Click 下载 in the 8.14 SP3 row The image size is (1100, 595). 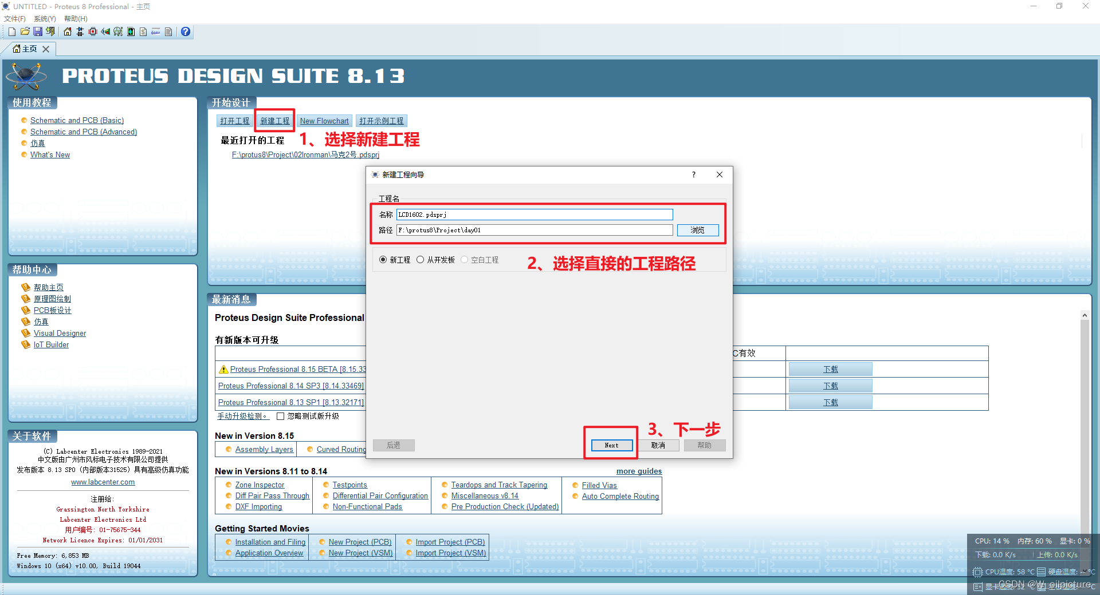[x=831, y=386]
